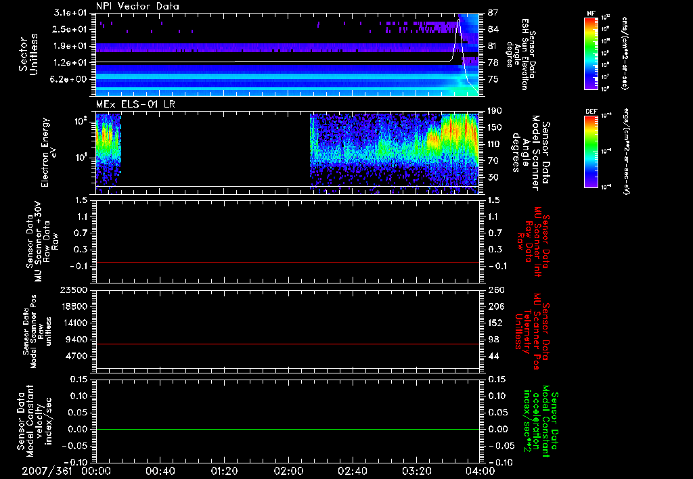693x479 pixels.
Task: Click the 190 scanner angle tick label
Action: point(495,111)
